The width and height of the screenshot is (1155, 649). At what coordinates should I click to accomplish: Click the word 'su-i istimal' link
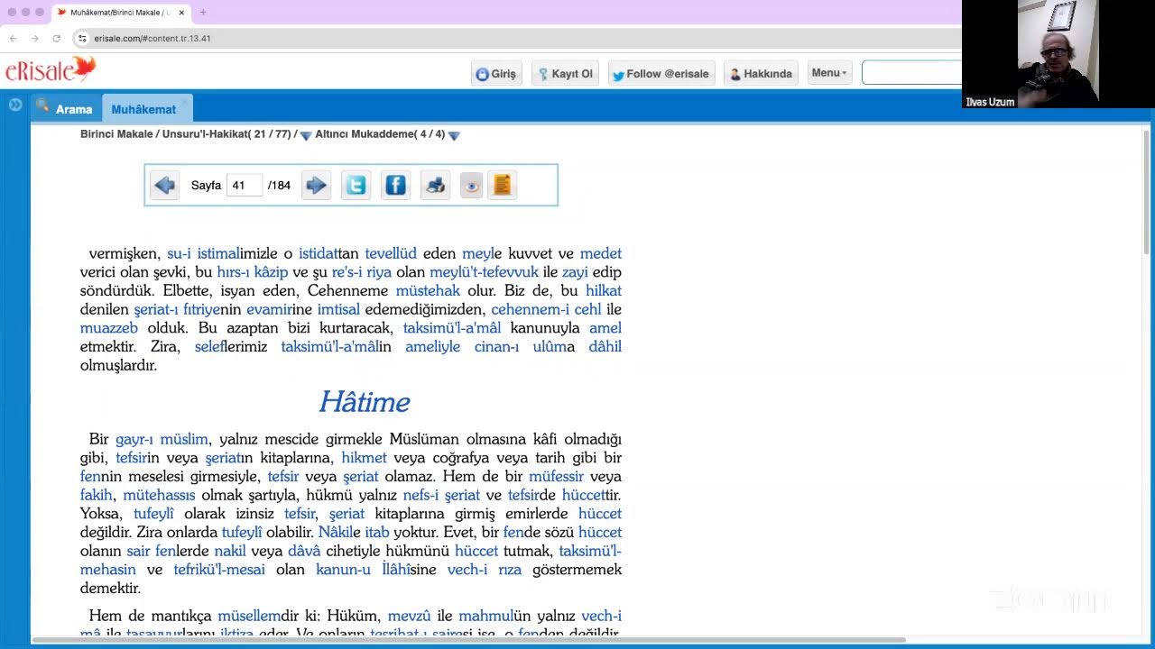pyautogui.click(x=203, y=253)
